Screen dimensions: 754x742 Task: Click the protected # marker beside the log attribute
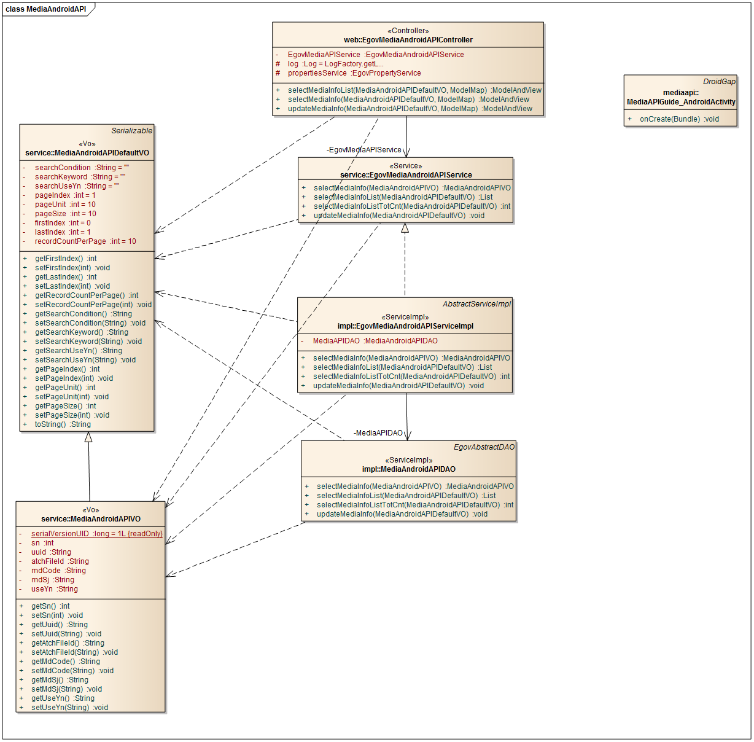(278, 64)
